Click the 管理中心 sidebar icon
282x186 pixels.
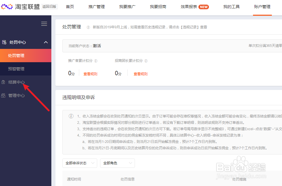[4, 95]
